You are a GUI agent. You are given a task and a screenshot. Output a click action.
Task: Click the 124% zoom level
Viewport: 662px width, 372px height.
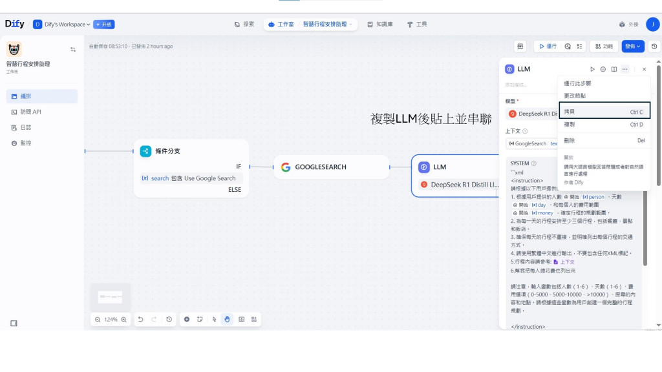(x=111, y=320)
